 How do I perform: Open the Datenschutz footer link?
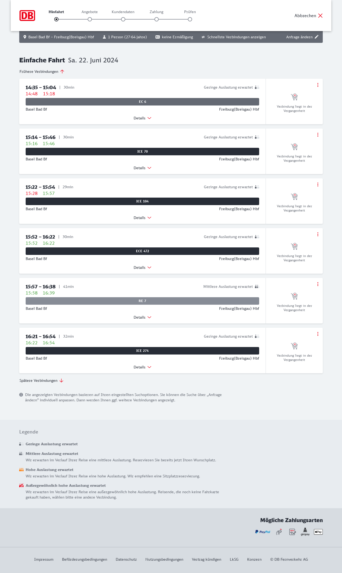(126, 559)
